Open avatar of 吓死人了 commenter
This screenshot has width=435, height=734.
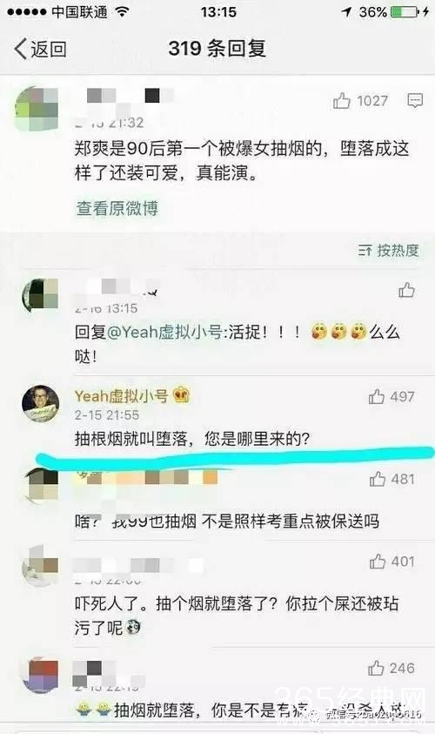[41, 565]
